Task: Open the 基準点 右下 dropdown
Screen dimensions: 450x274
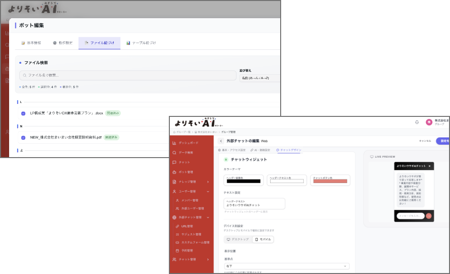Action: click(x=286, y=266)
